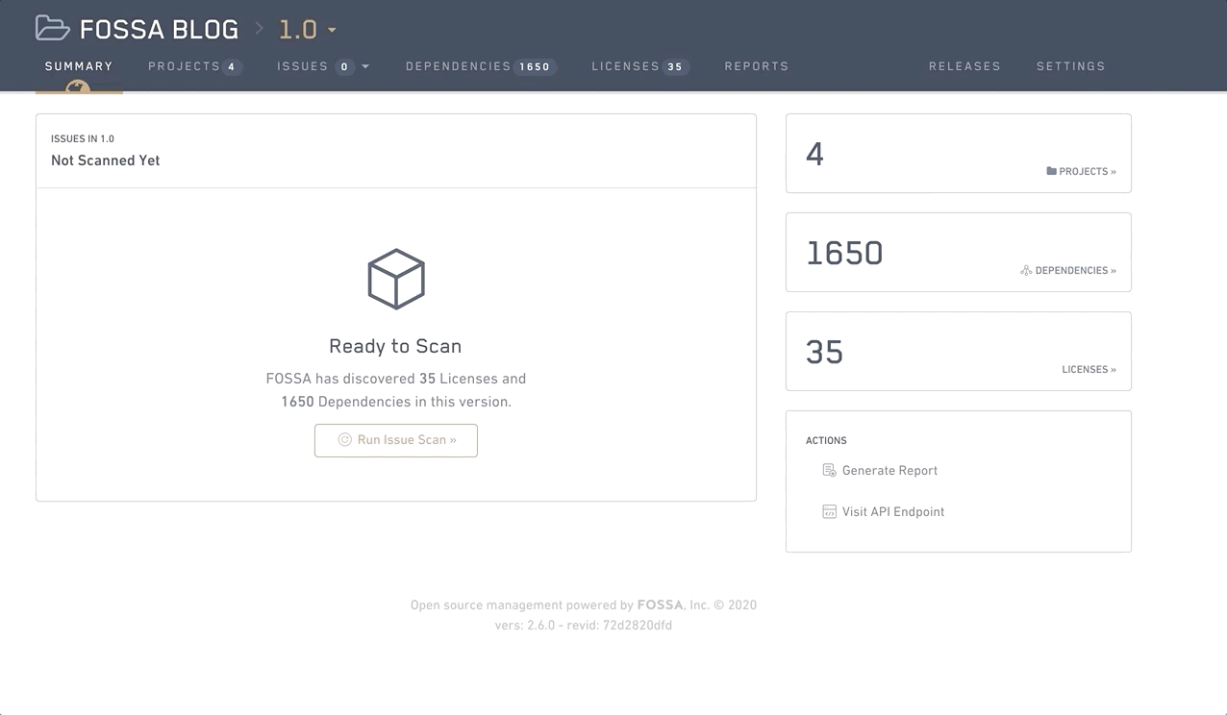Open the Dependencies tab
The height and width of the screenshot is (715, 1227).
coord(480,66)
